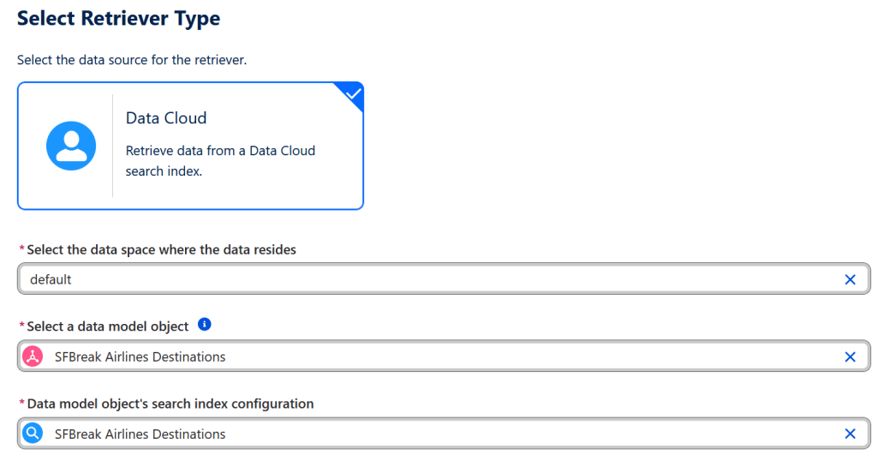Screen dimensions: 877x461
Task: Clear the selected data model object
Action: pyautogui.click(x=850, y=356)
